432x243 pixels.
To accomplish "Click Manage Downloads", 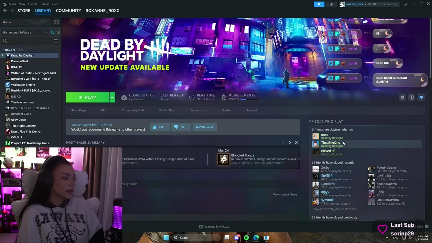I will pyautogui.click(x=214, y=227).
